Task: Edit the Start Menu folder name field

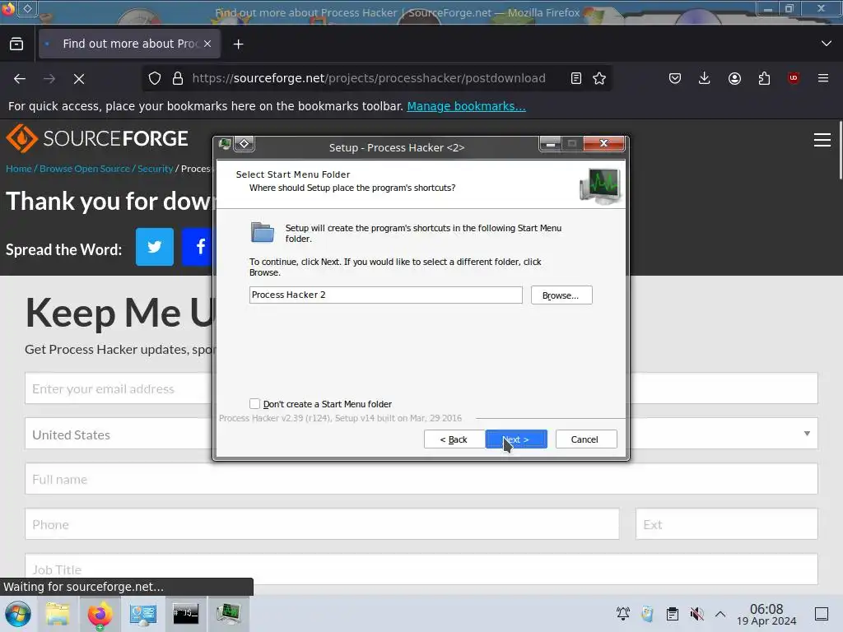Action: [x=385, y=295]
